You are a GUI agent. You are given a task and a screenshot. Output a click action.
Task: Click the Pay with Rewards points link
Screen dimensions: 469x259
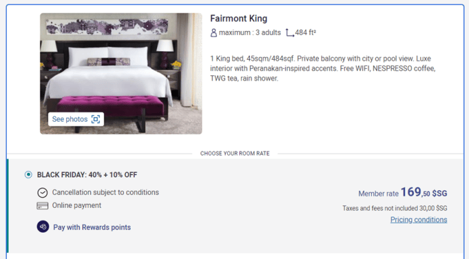pyautogui.click(x=92, y=227)
